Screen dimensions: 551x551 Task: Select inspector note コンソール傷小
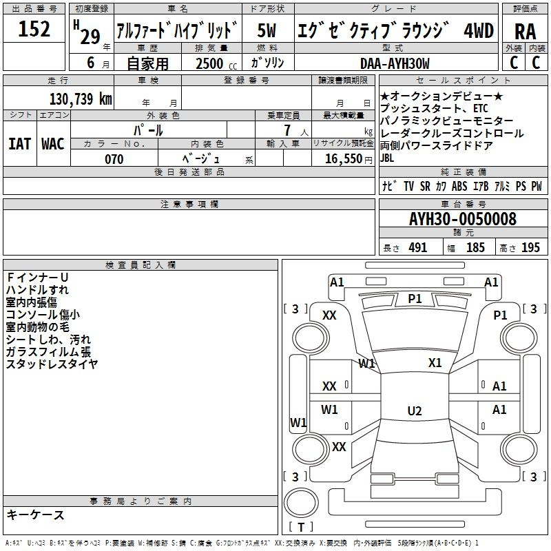43,315
